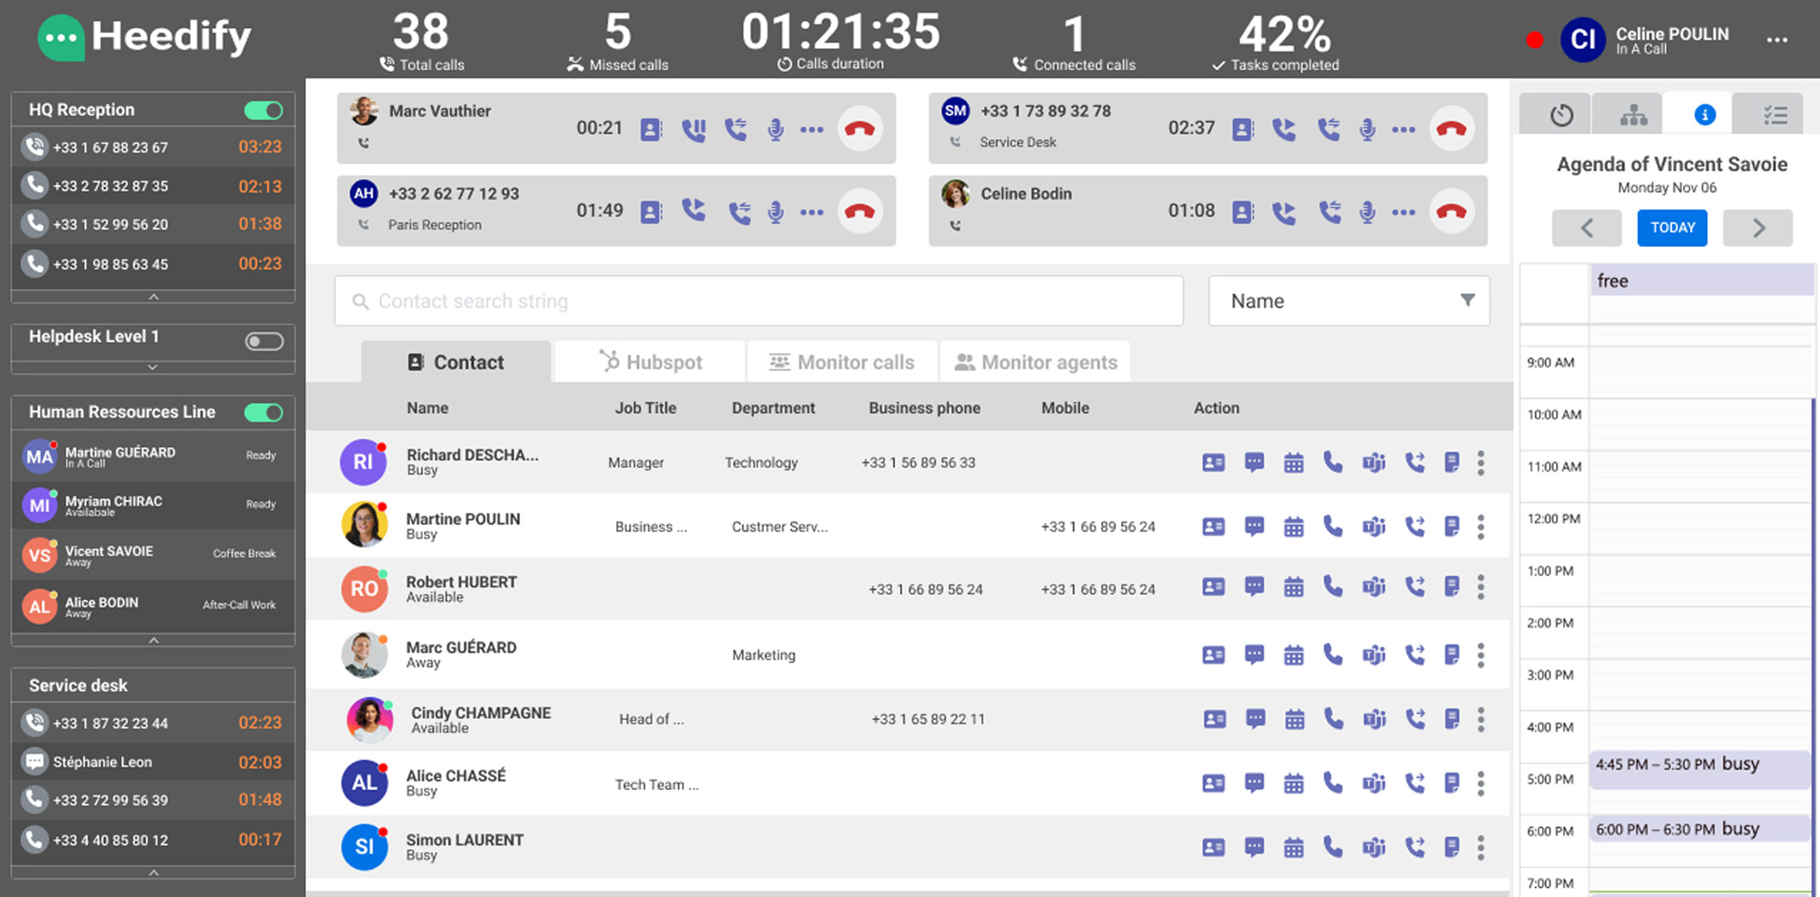The width and height of the screenshot is (1820, 897).
Task: Start a chat with Martine POULIN
Action: pos(1254,526)
